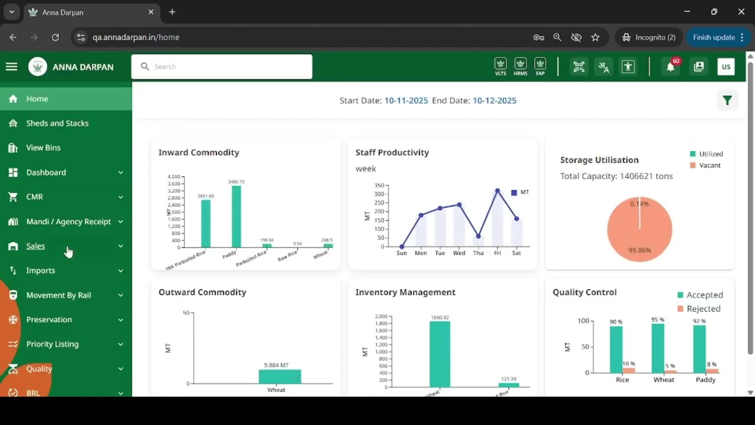Go back to the previous page
755x425 pixels.
click(x=13, y=37)
